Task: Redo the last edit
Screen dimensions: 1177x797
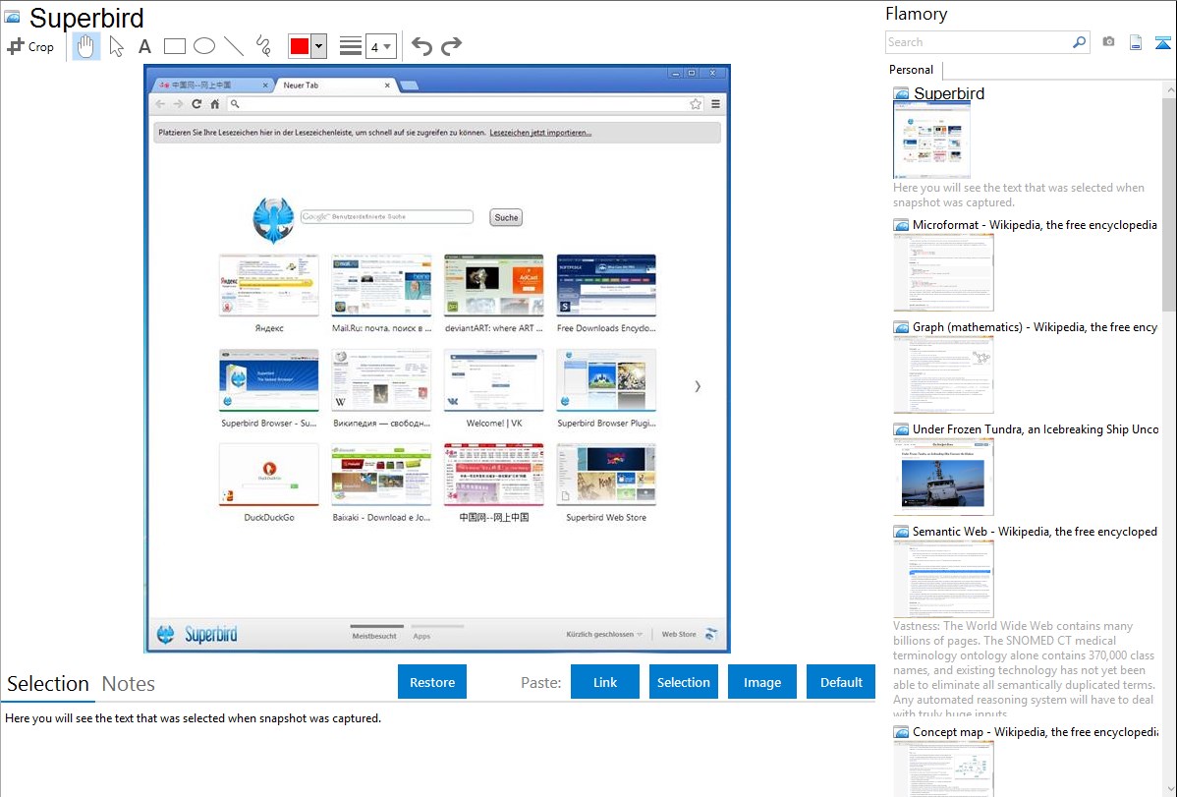Action: (451, 46)
